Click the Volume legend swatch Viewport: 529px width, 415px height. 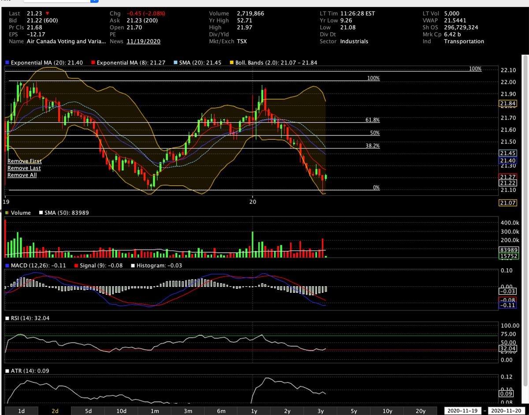point(7,213)
